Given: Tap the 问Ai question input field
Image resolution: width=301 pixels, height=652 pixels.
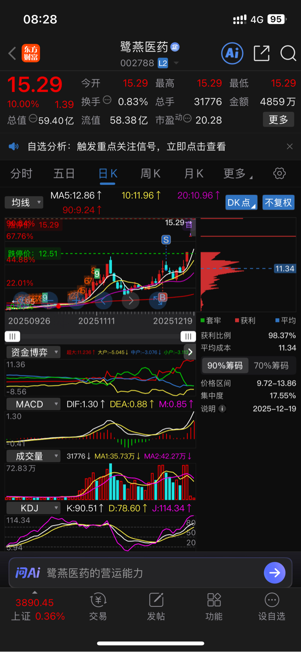Looking at the screenshot, I should coord(150,573).
